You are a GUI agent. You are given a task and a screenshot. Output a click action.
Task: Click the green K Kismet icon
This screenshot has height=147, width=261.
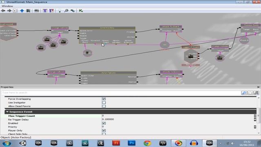coord(81,11)
